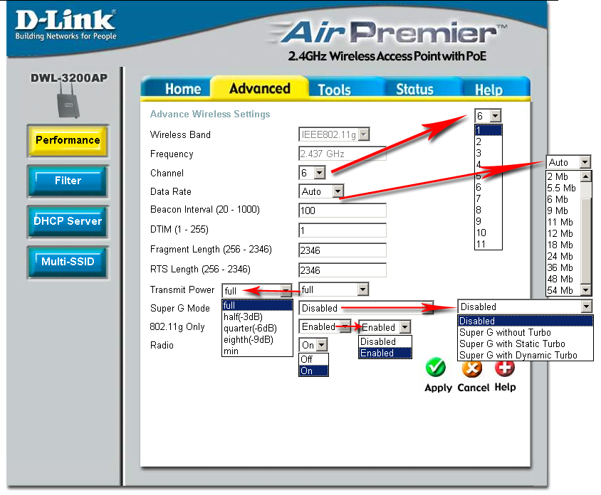Click the DTIM input field

(343, 230)
